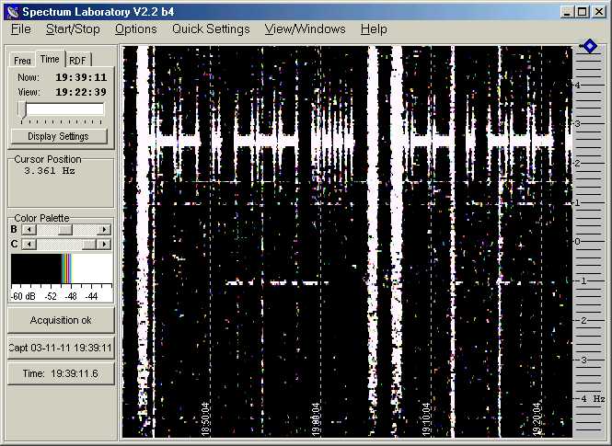612x446 pixels.
Task: Minimize the Spectrum Laboratory window
Action: (567, 12)
